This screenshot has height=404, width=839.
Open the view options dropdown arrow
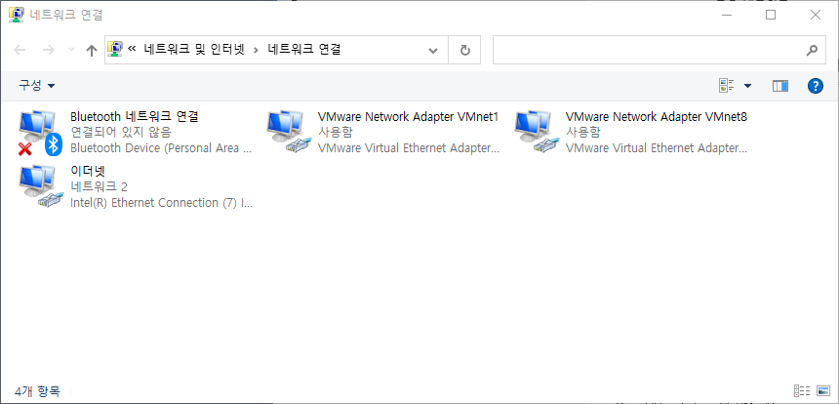[x=747, y=86]
